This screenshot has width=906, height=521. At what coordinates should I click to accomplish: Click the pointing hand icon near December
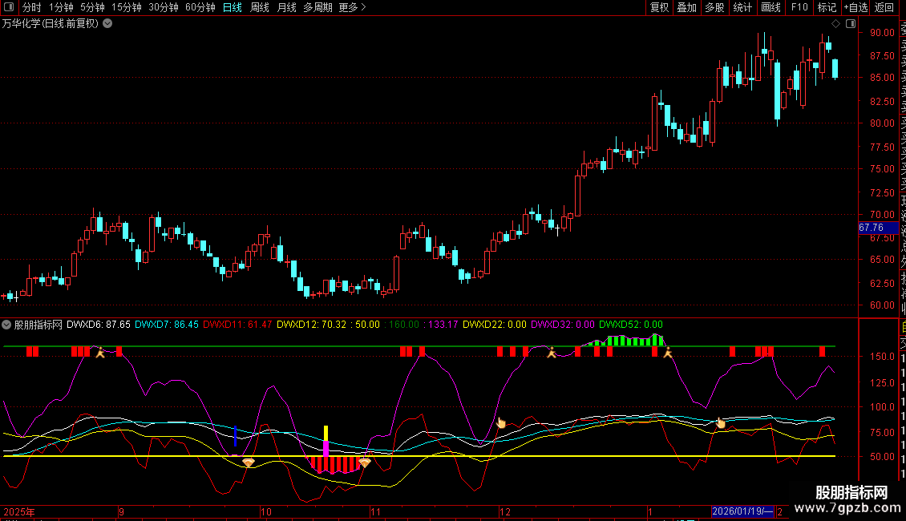pyautogui.click(x=501, y=422)
